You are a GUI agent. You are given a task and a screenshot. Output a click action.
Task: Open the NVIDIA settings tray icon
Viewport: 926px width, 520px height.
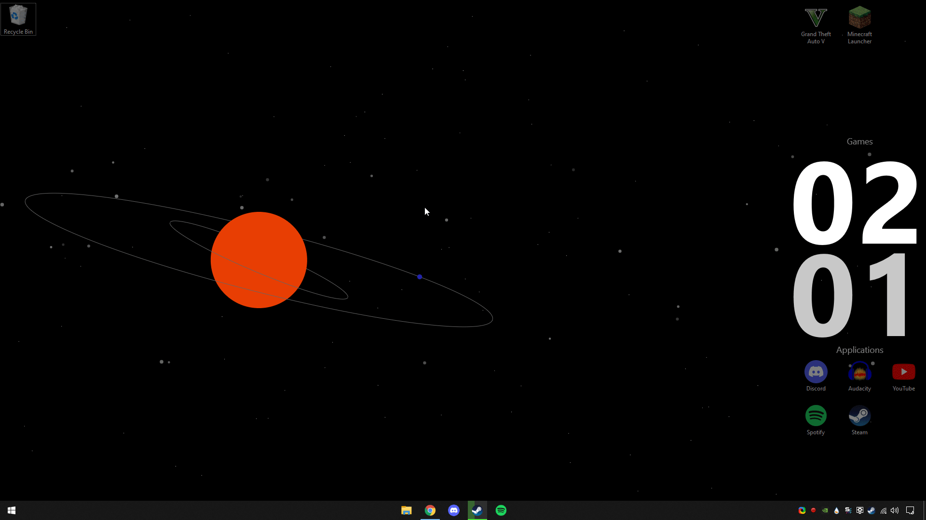pos(825,510)
